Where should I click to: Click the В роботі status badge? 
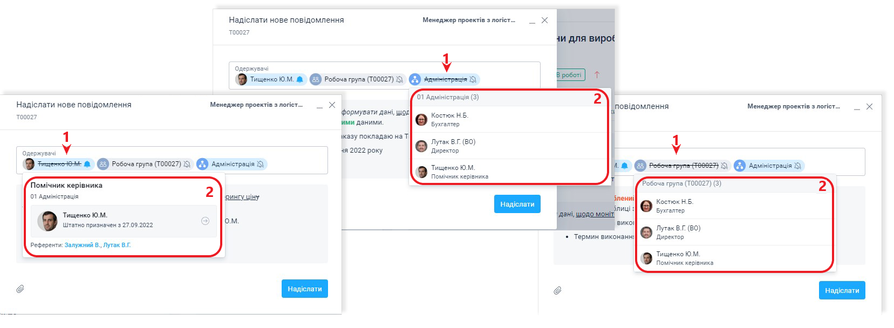coord(571,75)
